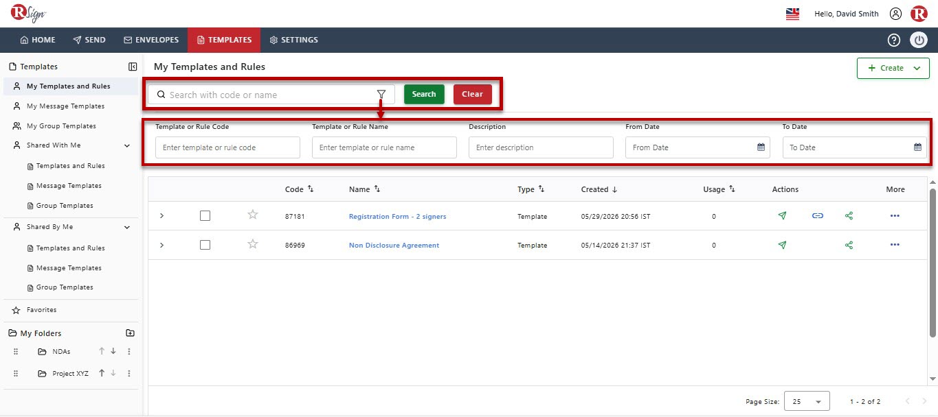Open the three-dots More menu for template 87181
Viewport: 938px width, 417px height.
tap(894, 215)
